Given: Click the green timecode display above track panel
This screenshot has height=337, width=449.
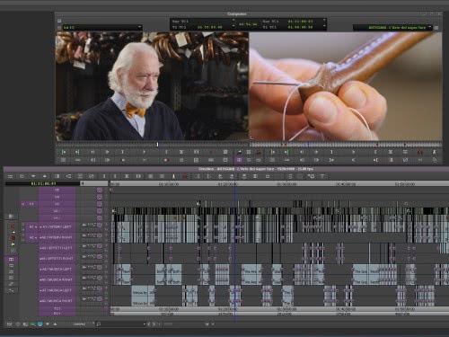Looking at the screenshot, I should pyautogui.click(x=43, y=183).
